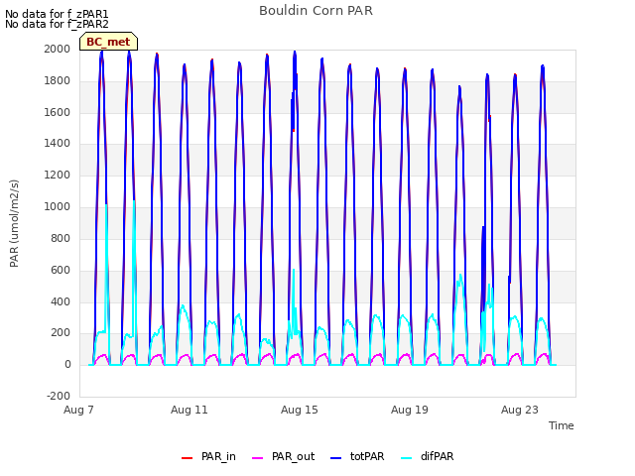Click the Aug 15 x-axis tick label
This screenshot has height=476, width=635.
pyautogui.click(x=300, y=410)
